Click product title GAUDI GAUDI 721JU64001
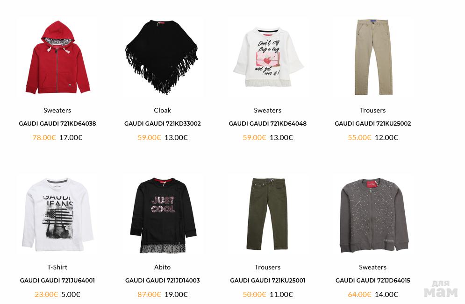The width and height of the screenshot is (465, 304). point(57,280)
